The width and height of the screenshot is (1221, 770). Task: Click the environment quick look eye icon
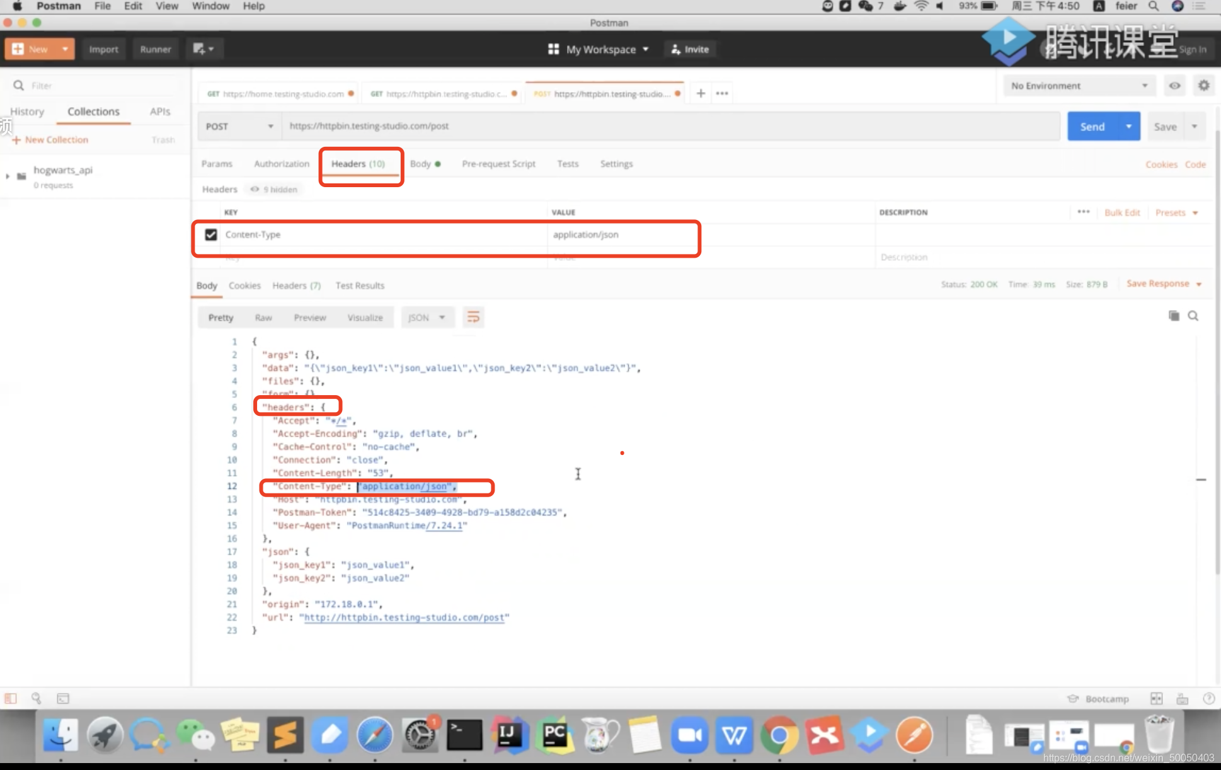(x=1174, y=86)
